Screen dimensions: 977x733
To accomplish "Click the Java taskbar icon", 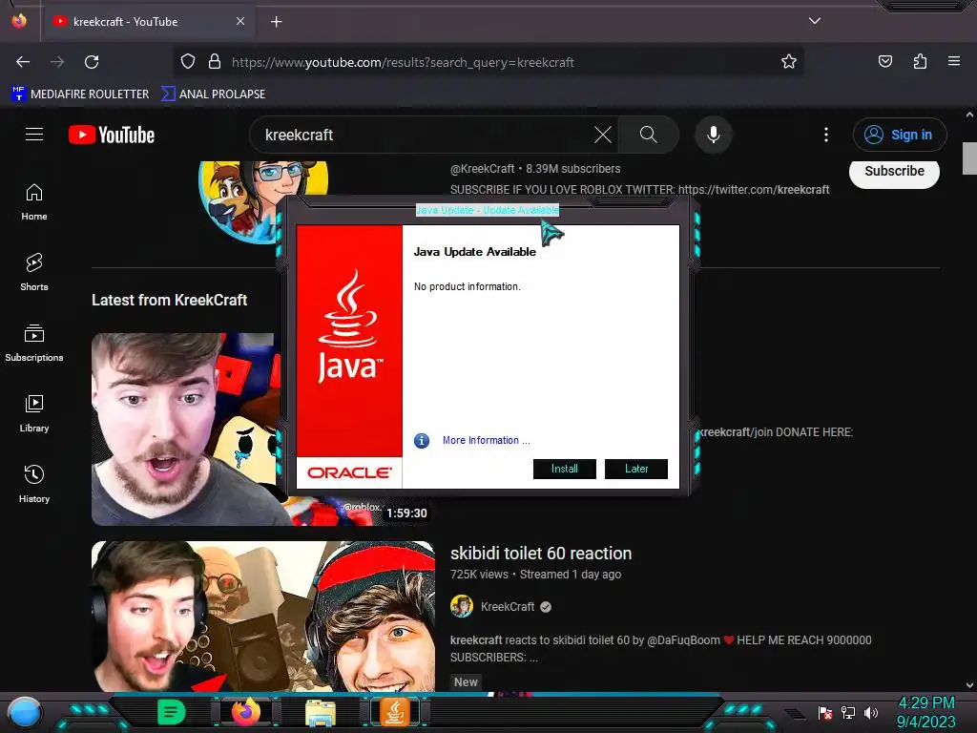I will 394,712.
